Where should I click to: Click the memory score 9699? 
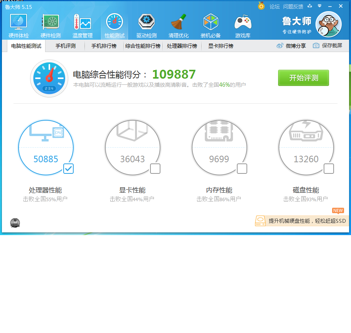click(219, 159)
